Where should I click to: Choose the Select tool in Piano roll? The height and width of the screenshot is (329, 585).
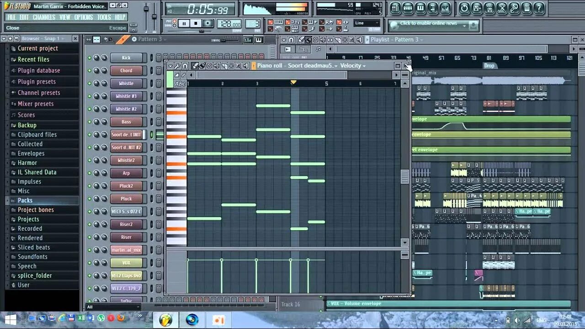click(231, 66)
